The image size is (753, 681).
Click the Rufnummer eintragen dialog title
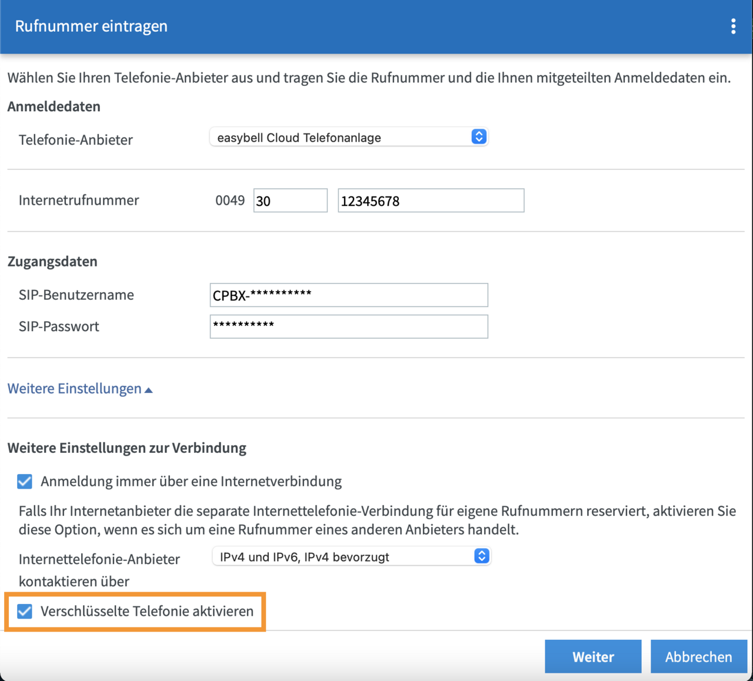click(x=91, y=26)
